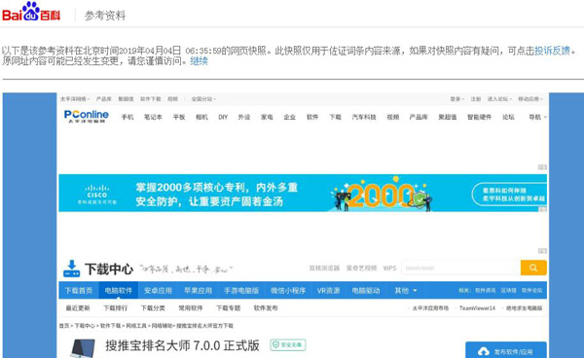The height and width of the screenshot is (358, 584).
Task: Open DIY in PConline main navigation
Action: click(x=223, y=117)
